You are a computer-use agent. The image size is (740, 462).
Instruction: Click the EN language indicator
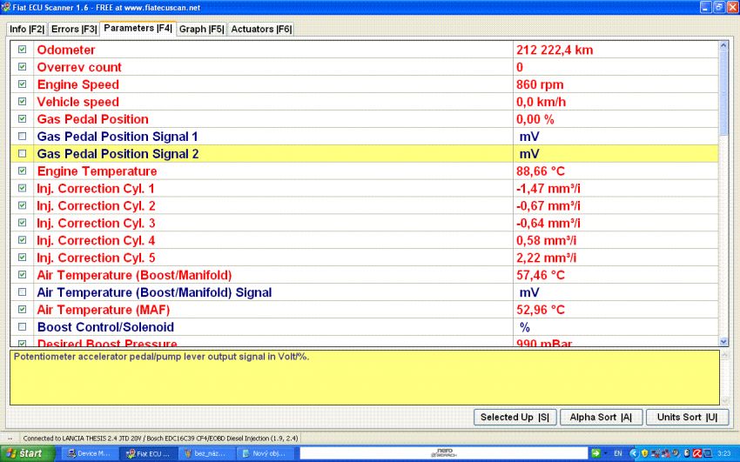click(x=618, y=453)
